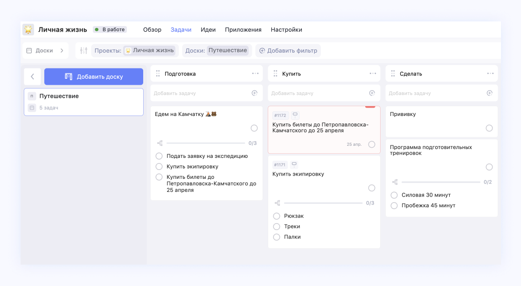The image size is (521, 286).
Task: Complete the Силовая 30 минут subtask
Action: point(394,195)
